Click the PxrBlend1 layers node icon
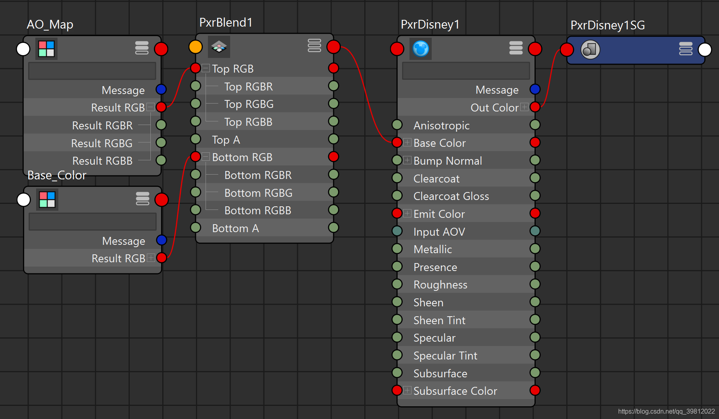The height and width of the screenshot is (419, 719). [219, 47]
